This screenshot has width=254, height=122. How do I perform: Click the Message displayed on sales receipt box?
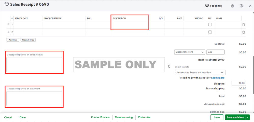(x=34, y=64)
